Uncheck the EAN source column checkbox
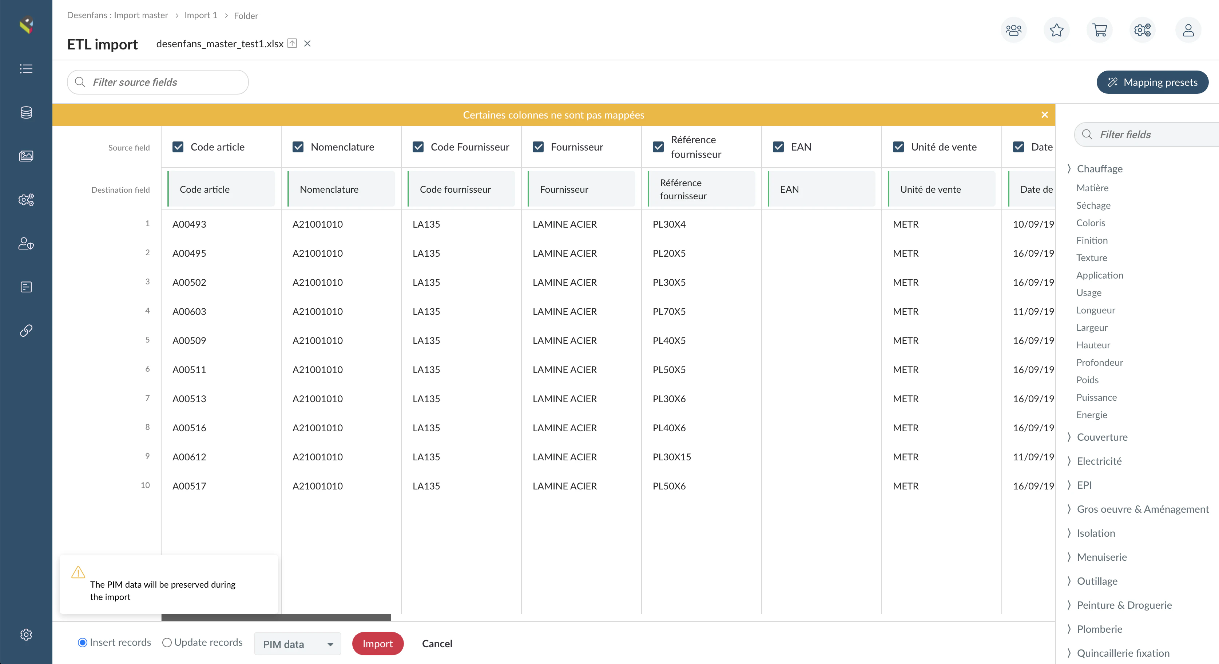Image resolution: width=1219 pixels, height=664 pixels. [778, 147]
